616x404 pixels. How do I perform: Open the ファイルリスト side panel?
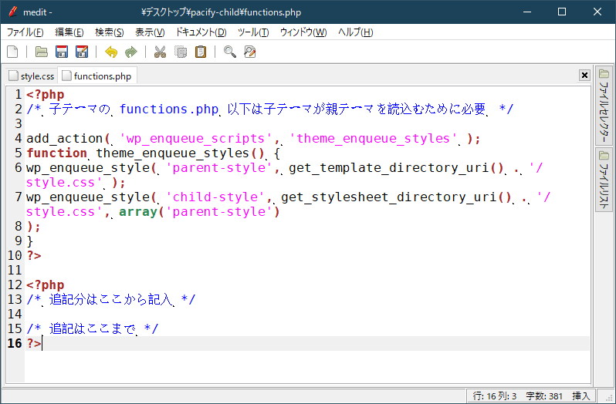pos(604,180)
